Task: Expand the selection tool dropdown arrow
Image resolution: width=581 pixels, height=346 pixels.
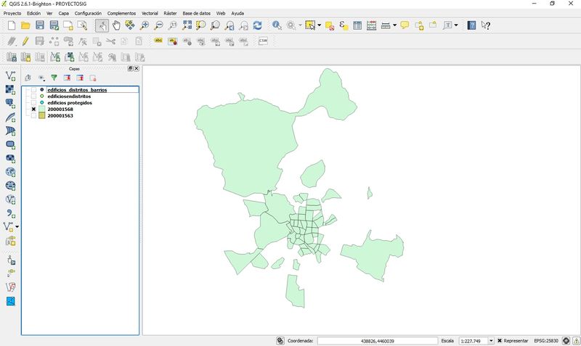Action: [319, 25]
